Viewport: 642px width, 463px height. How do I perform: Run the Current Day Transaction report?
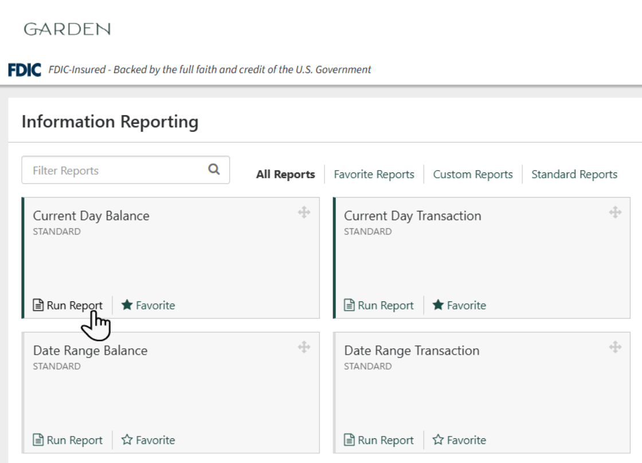click(379, 305)
